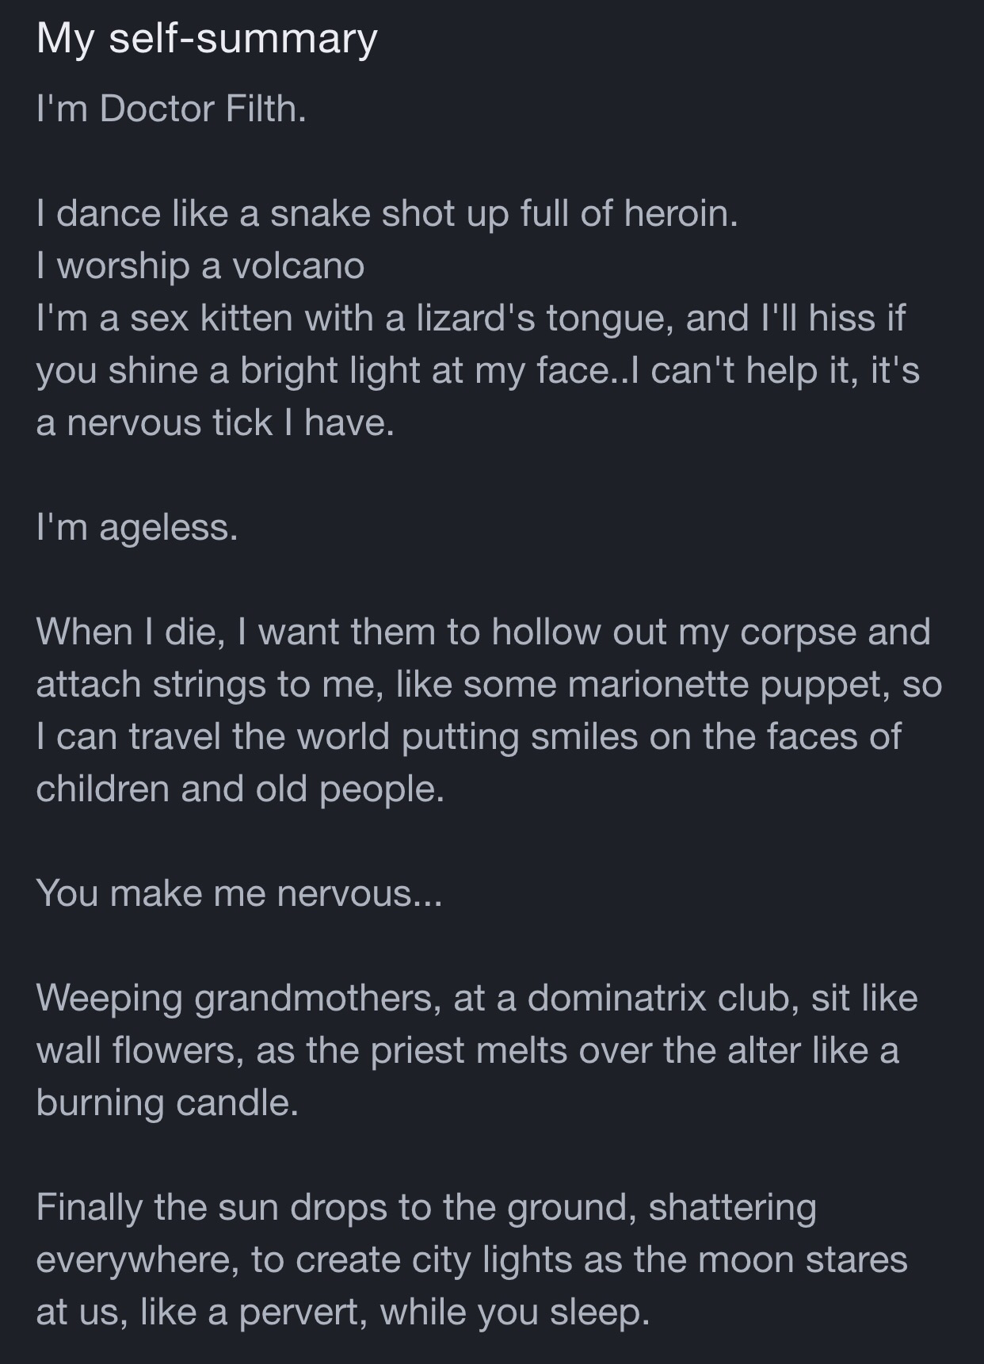
Task: Click the line starting "When I die"
Action: (x=483, y=632)
